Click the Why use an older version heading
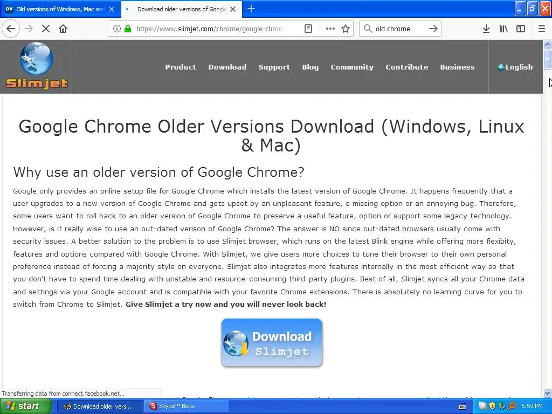Image resolution: width=552 pixels, height=414 pixels. [x=158, y=172]
